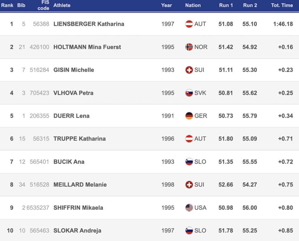Screen dimensions: 299x241
Task: Click the Austria flag beside Truppe
Action: point(189,139)
